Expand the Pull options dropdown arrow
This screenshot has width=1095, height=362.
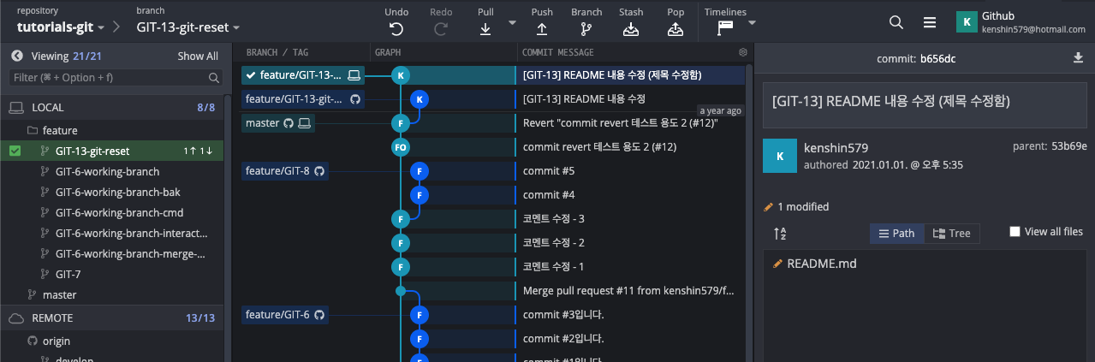pyautogui.click(x=512, y=23)
